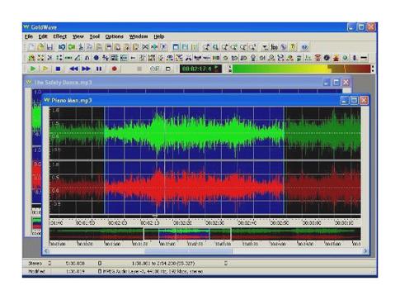Click the dark round disc effect icon

[x=327, y=58]
